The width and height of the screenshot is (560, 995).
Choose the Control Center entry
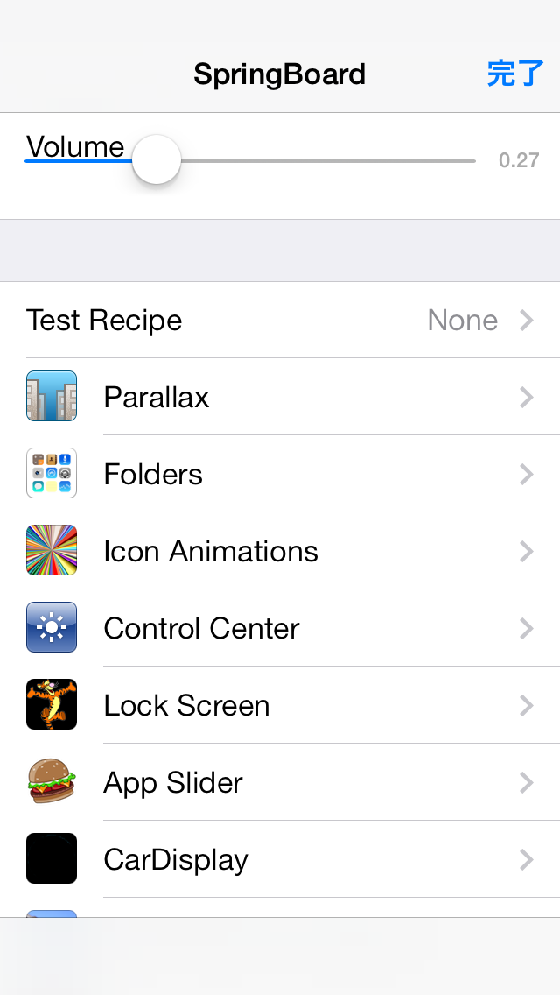click(280, 628)
